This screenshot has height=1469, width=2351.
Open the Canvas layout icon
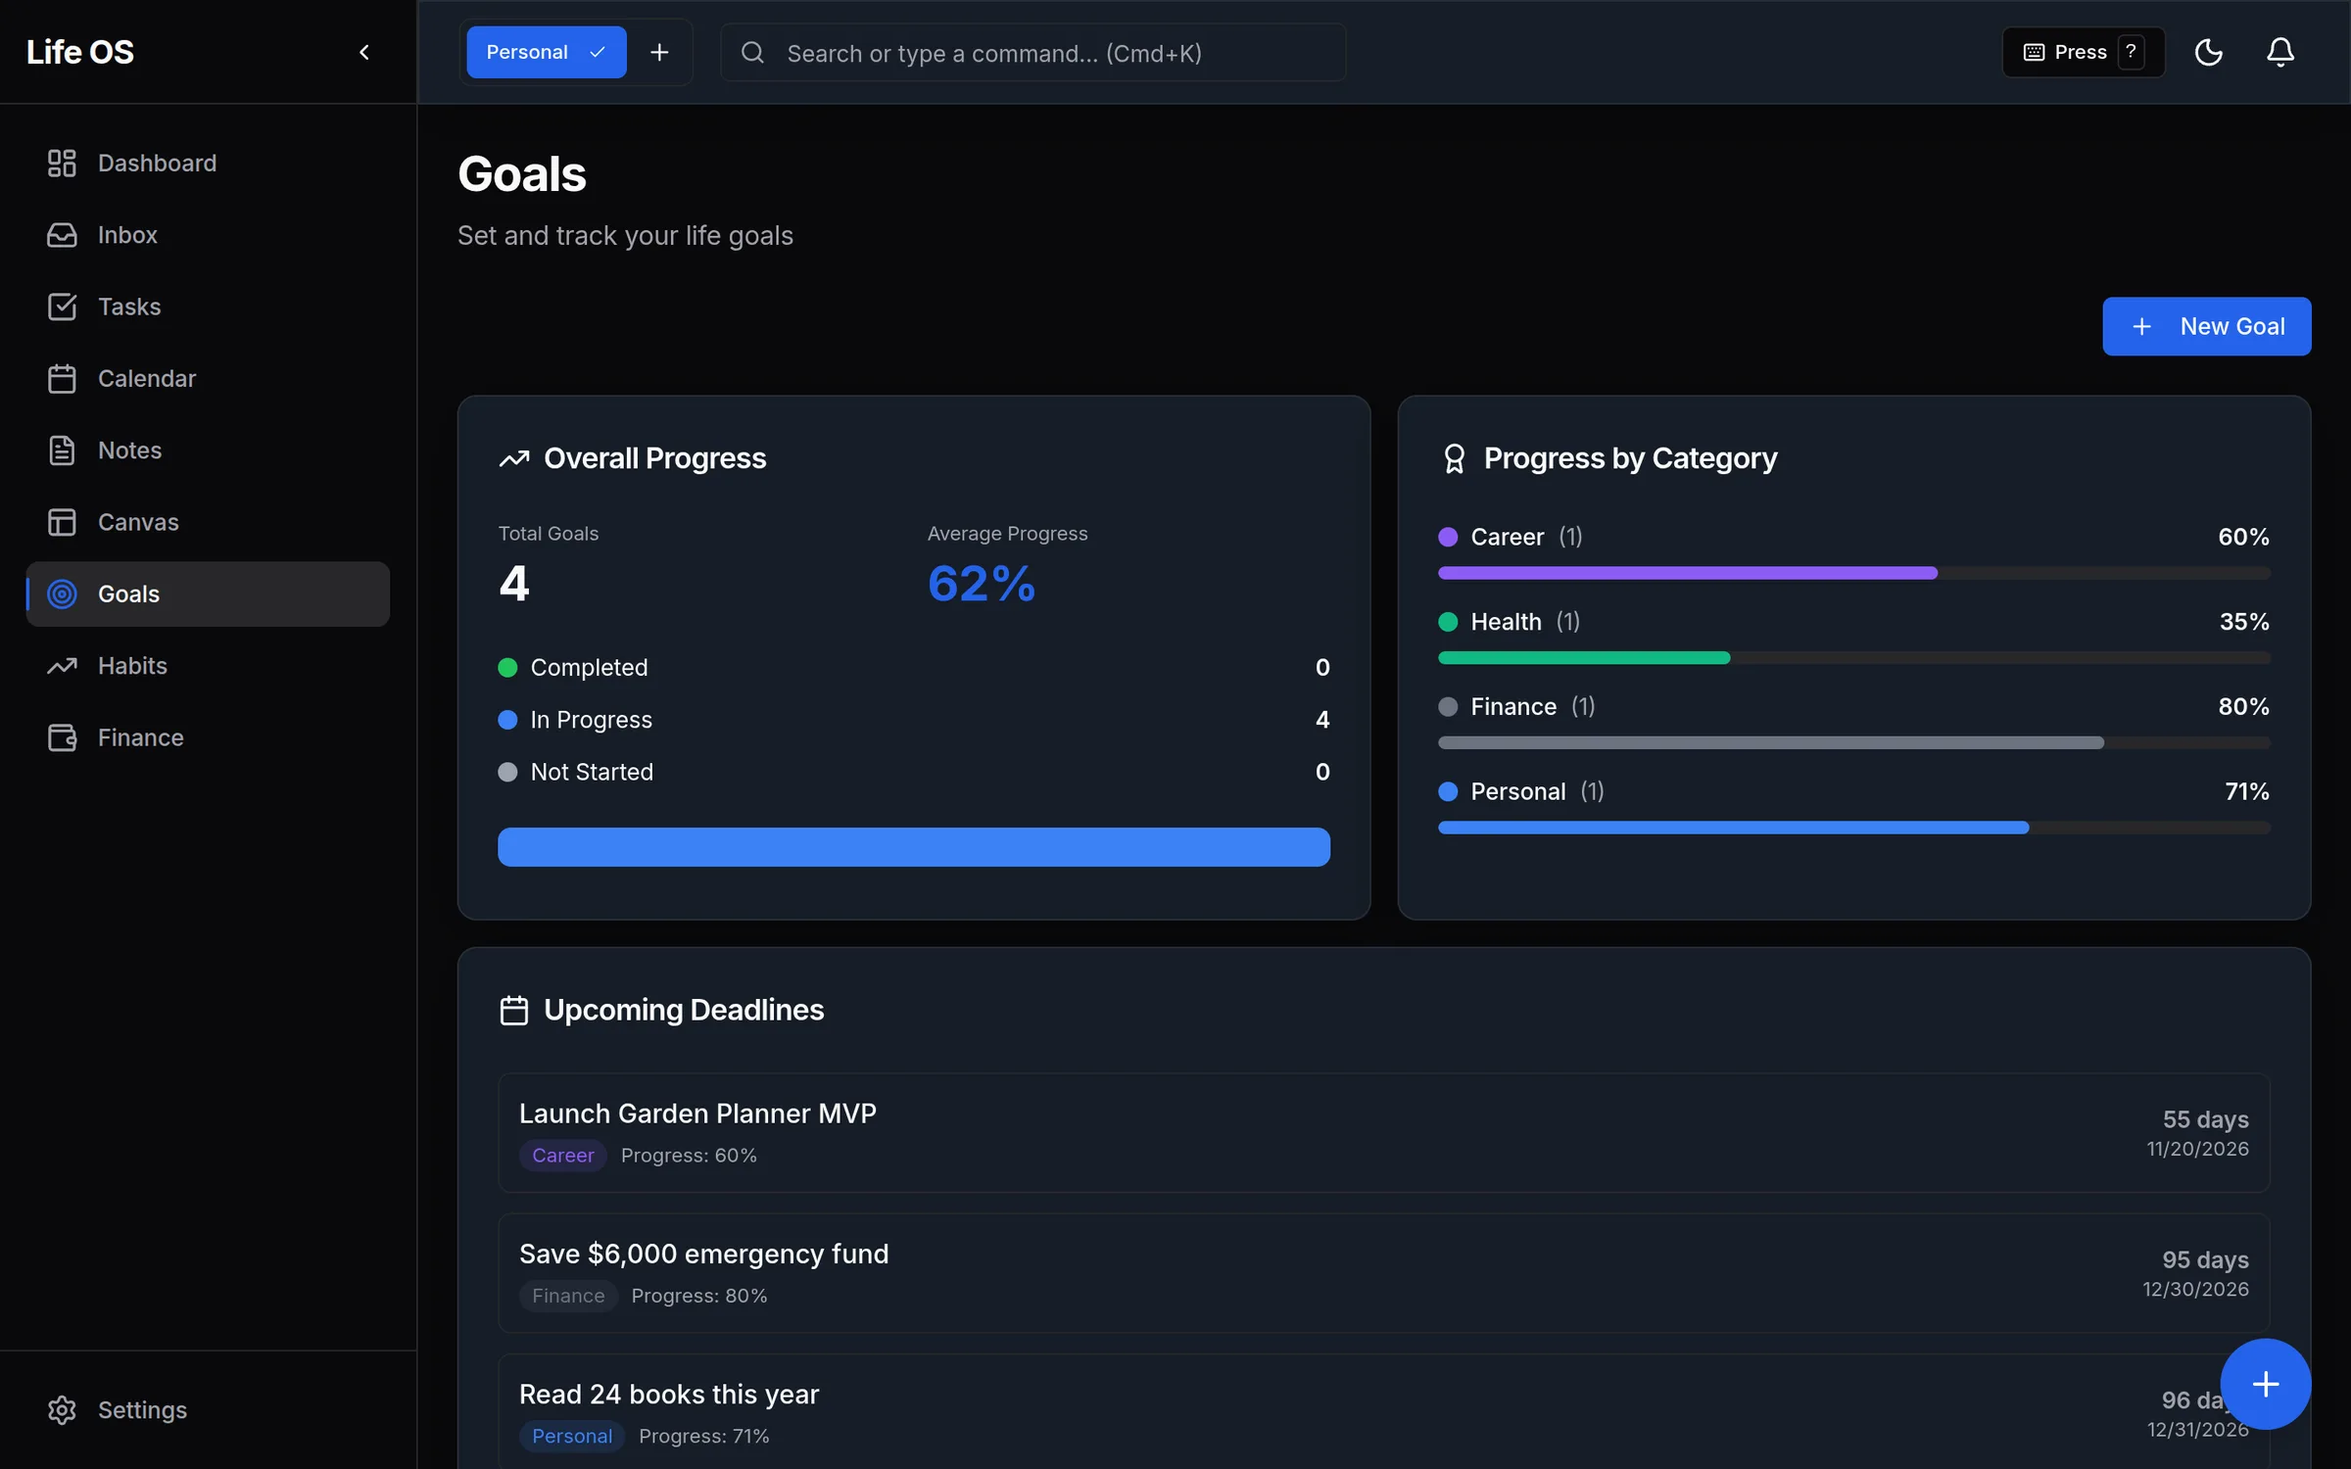tap(62, 522)
